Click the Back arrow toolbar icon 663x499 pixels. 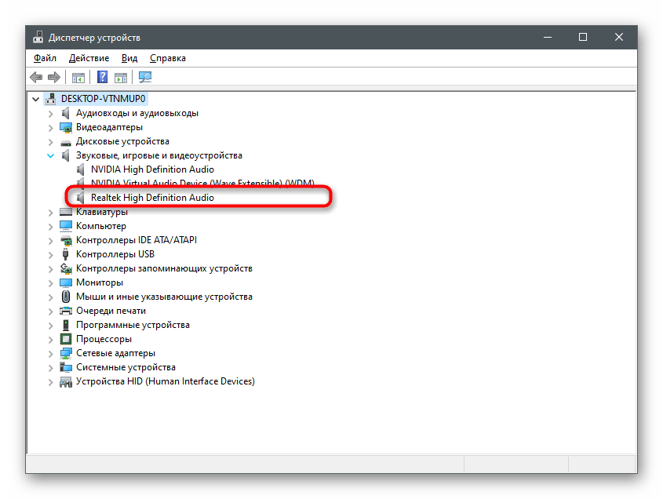click(x=36, y=78)
